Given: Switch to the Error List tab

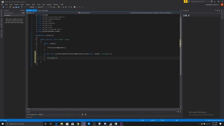Looking at the screenshot, I should [29, 118].
